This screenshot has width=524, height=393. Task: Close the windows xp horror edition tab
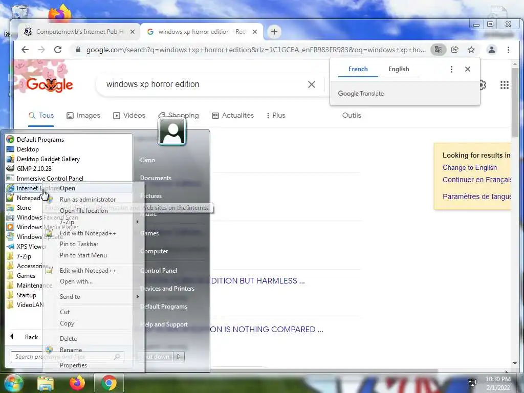tap(255, 32)
